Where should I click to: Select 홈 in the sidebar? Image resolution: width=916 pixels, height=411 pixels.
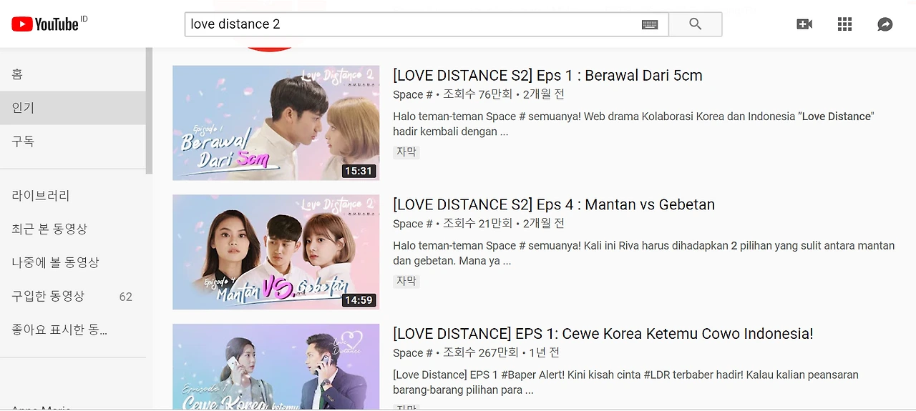pos(73,74)
